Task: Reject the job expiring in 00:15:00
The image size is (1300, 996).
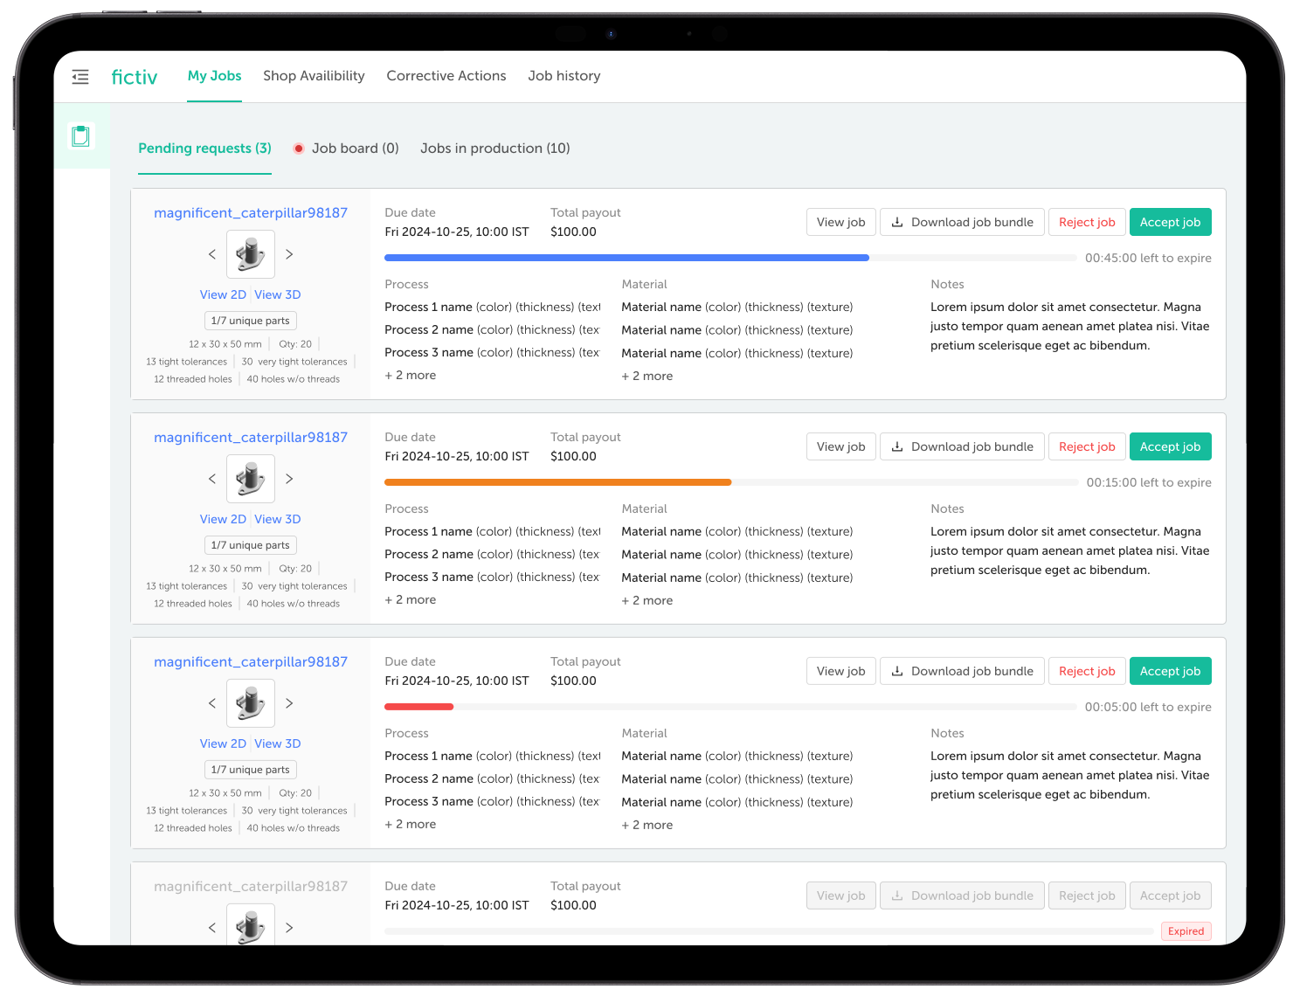Action: point(1087,446)
